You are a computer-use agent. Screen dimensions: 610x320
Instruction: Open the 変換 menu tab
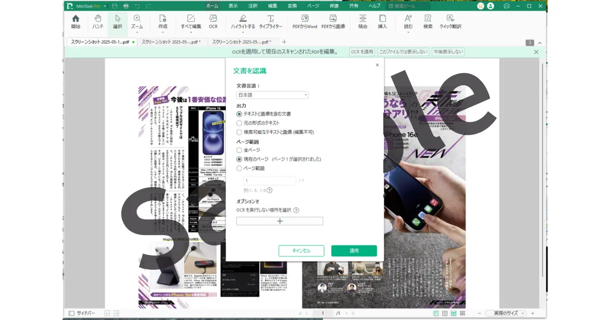[x=292, y=6]
